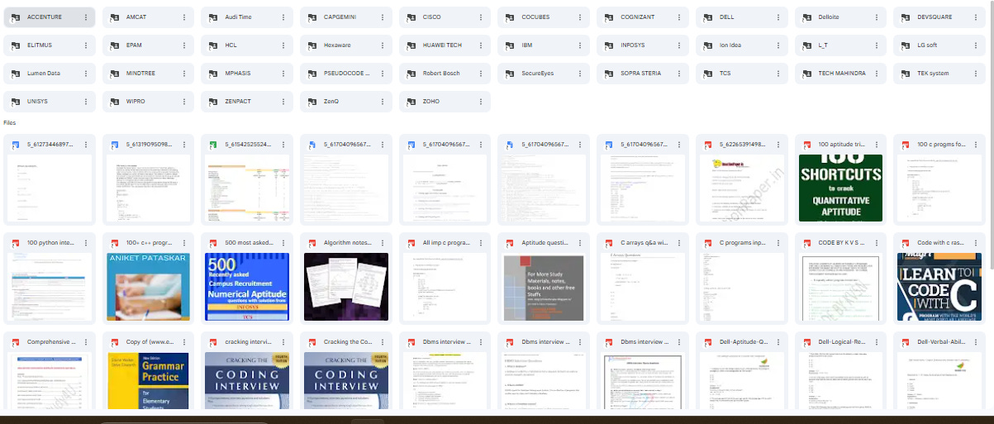Click the All imp c progra file name

[x=446, y=243]
